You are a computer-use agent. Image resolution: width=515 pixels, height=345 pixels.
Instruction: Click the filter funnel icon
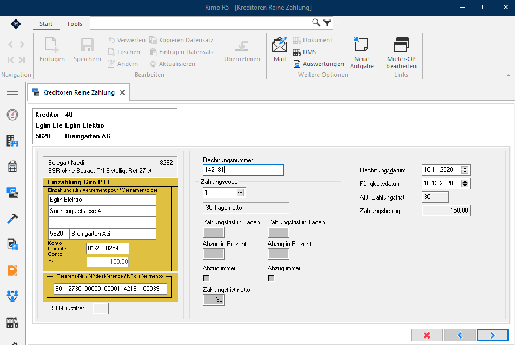tap(327, 23)
